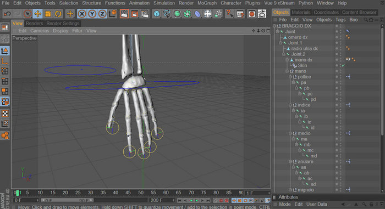Collapse the pollice group in the object tree
This screenshot has height=209, width=385.
[290, 77]
